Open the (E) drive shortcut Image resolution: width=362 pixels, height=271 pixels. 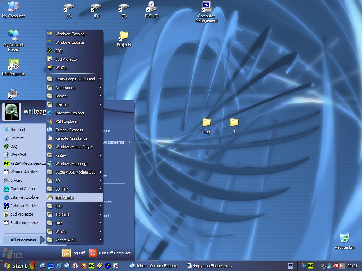[124, 11]
